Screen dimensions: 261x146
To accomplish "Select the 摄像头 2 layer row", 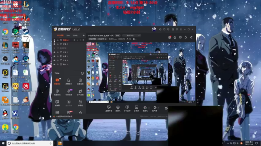I will pyautogui.click(x=69, y=40).
